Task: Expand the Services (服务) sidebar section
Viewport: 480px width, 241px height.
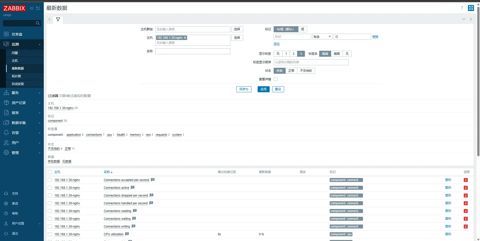Action: coord(22,93)
